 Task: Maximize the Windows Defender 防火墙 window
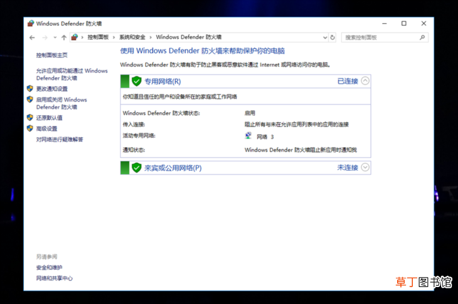403,23
